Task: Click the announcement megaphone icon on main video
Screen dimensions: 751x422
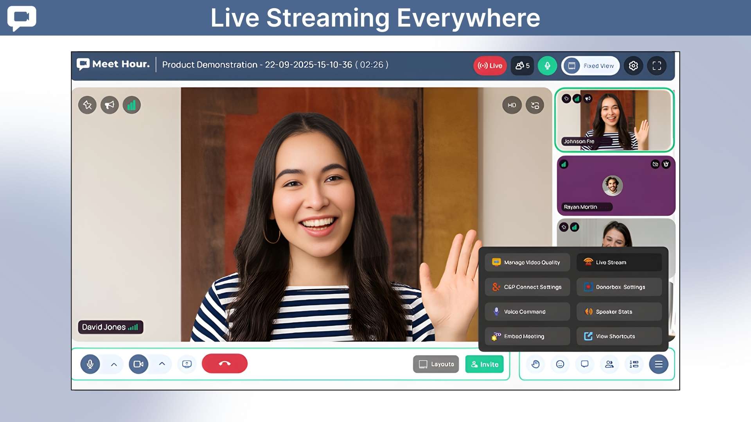Action: (x=110, y=105)
